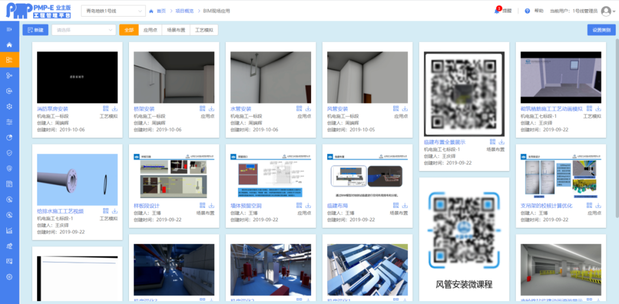The image size is (619, 304).
Task: Select the 场景布置 filter tab
Action: (x=176, y=30)
